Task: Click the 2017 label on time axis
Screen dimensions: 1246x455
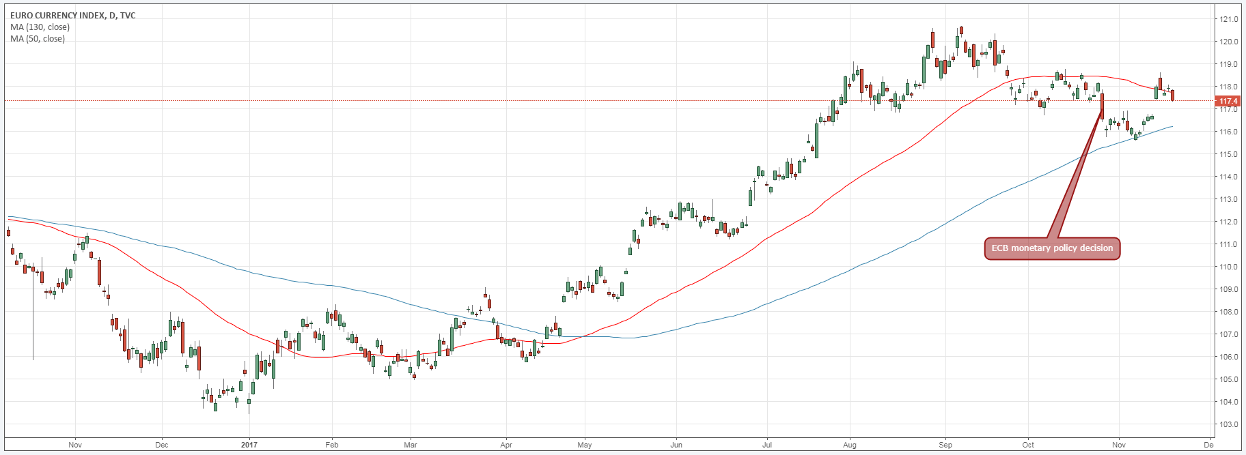Action: pyautogui.click(x=249, y=445)
